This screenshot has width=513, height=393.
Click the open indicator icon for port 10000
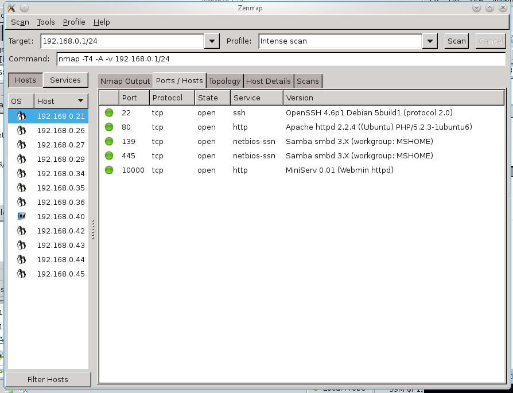click(x=108, y=170)
